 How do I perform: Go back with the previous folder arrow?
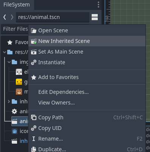click(x=5, y=17)
